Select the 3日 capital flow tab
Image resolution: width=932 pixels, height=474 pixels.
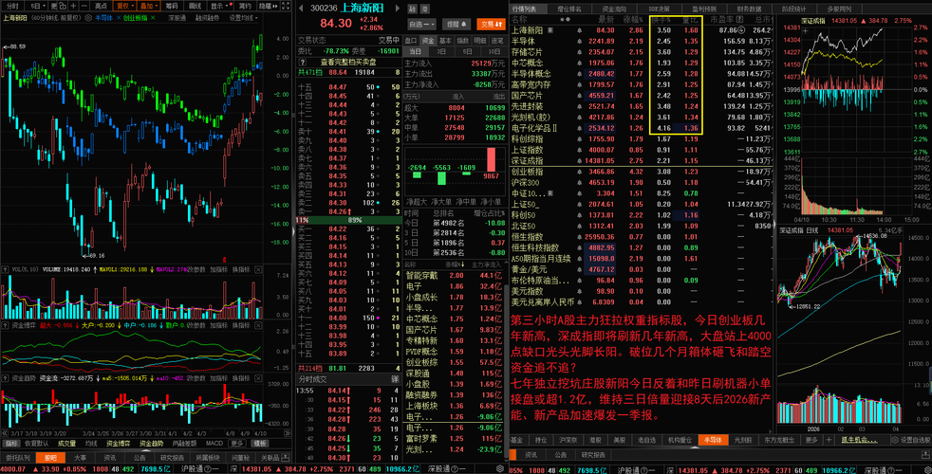pyautogui.click(x=443, y=52)
